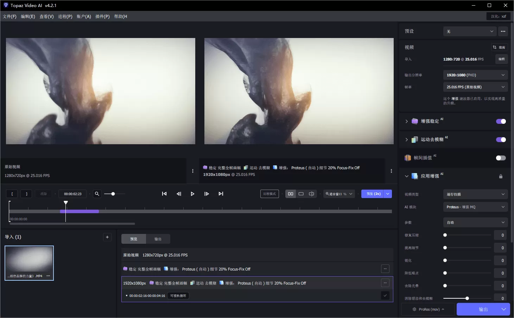Collapse the 应用增强 section

[406, 176]
